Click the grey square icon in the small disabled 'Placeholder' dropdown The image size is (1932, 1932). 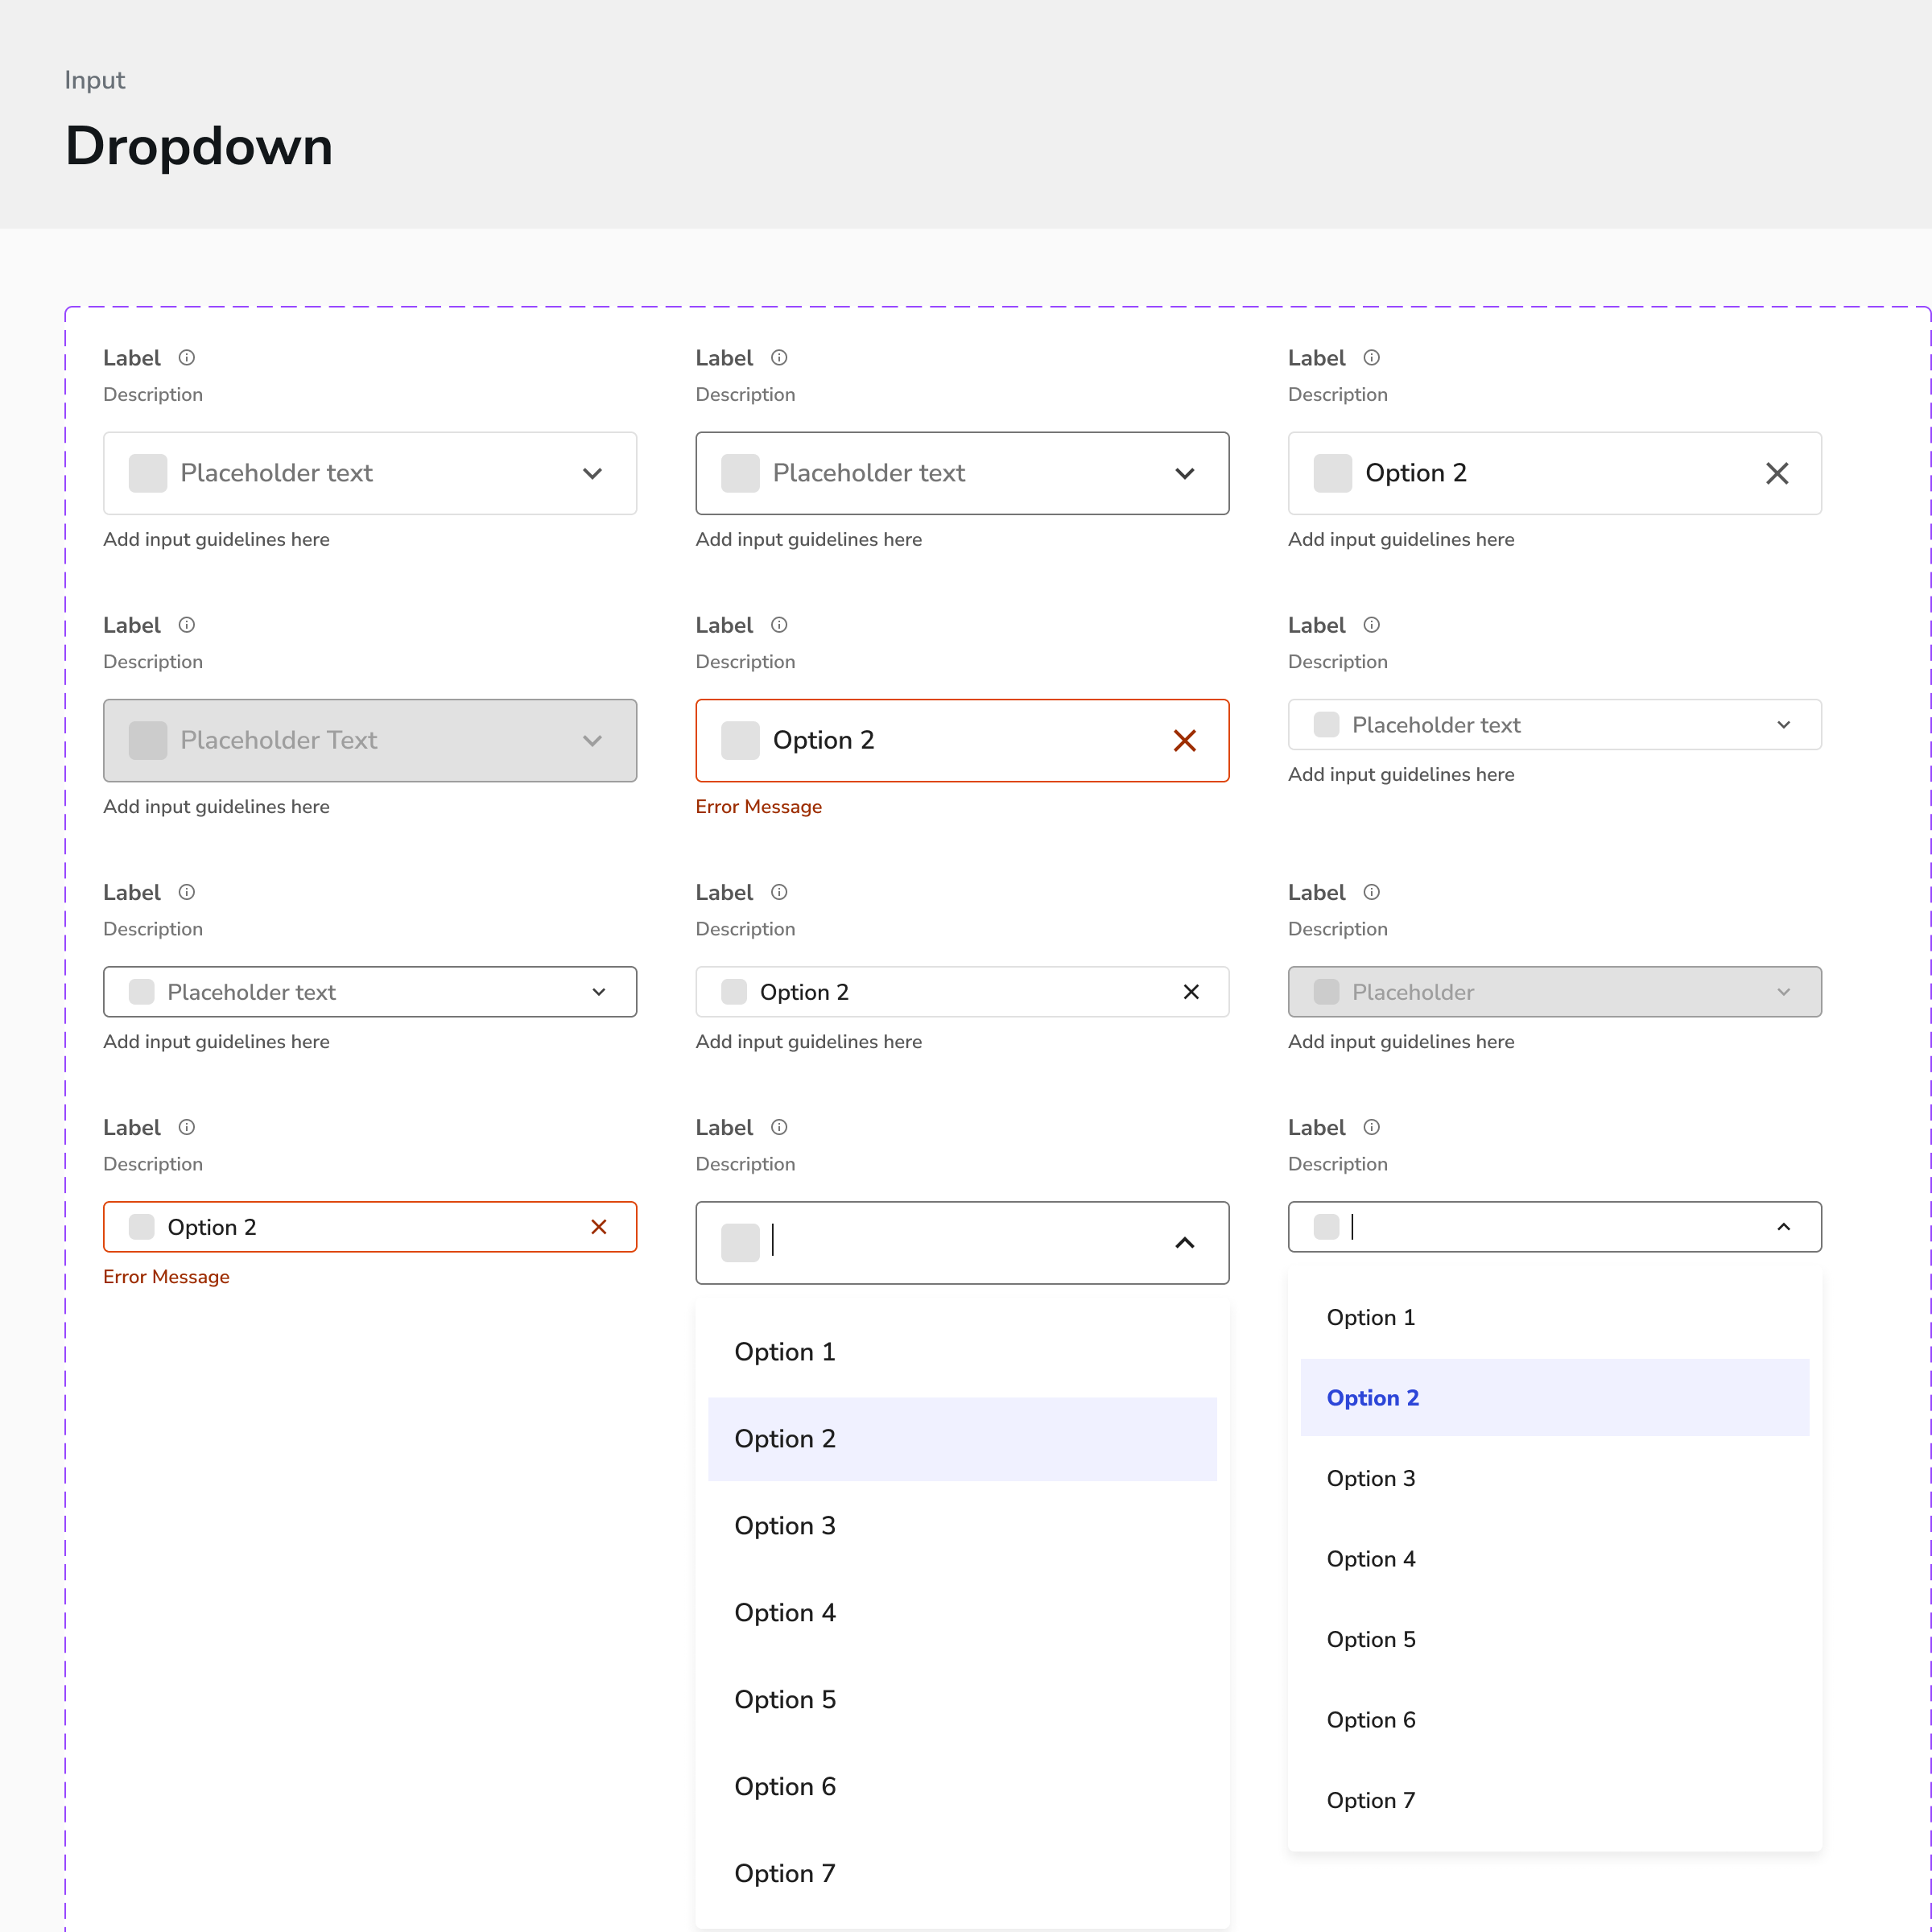pyautogui.click(x=1327, y=992)
